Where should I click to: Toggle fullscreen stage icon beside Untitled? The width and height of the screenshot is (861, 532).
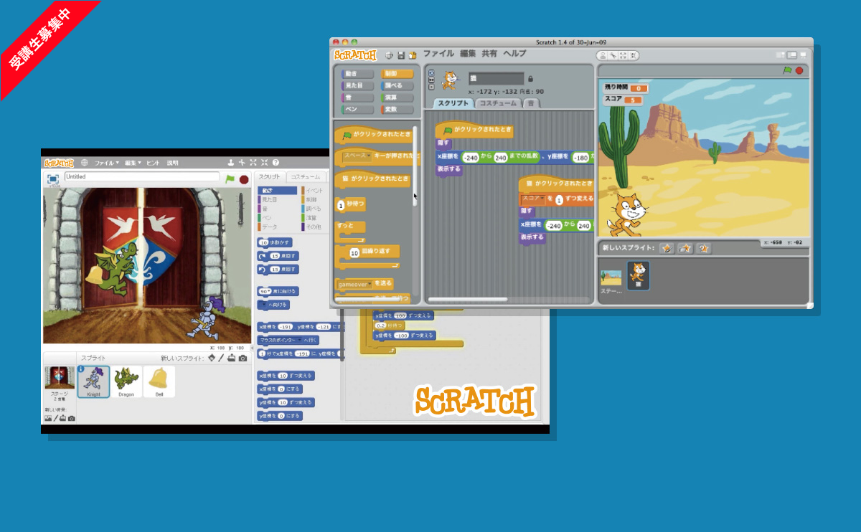(x=52, y=179)
